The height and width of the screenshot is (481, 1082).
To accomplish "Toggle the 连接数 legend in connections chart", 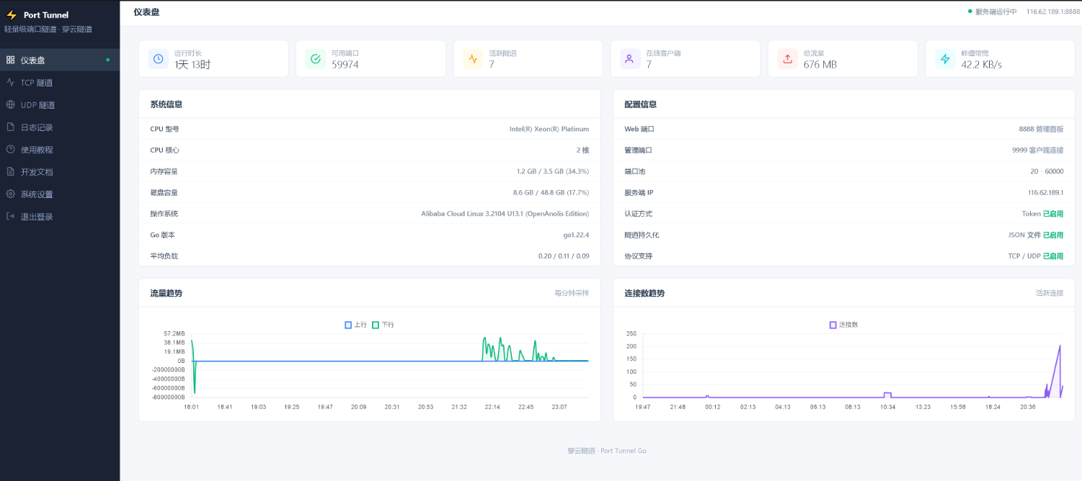I will [x=844, y=325].
